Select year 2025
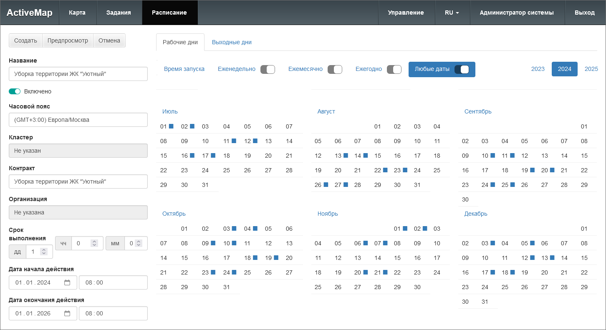 pyautogui.click(x=591, y=69)
